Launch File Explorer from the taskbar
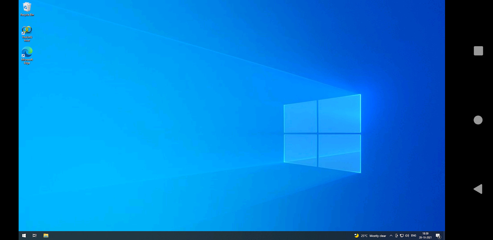Screen dimensions: 493x240 click(x=46, y=235)
